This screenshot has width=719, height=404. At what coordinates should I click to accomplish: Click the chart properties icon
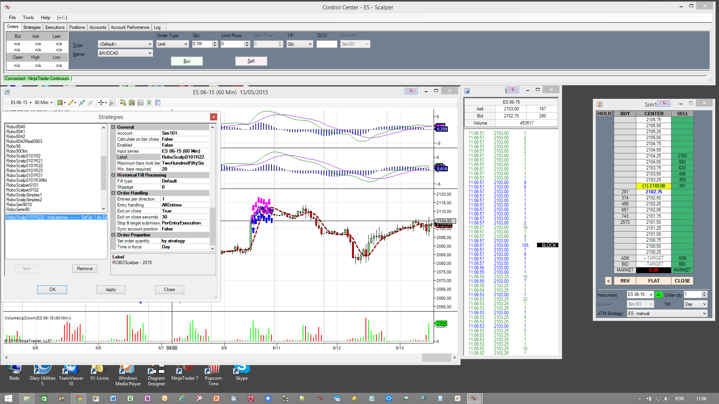[158, 102]
